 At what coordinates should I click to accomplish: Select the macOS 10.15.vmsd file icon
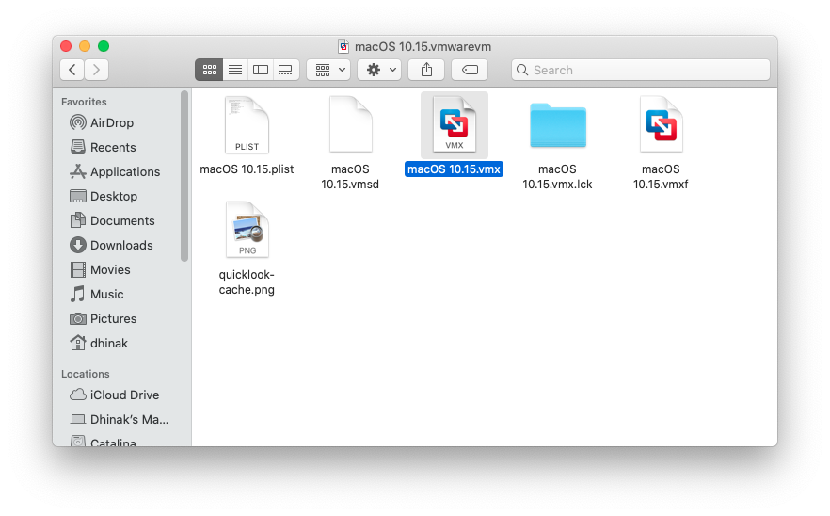[350, 124]
